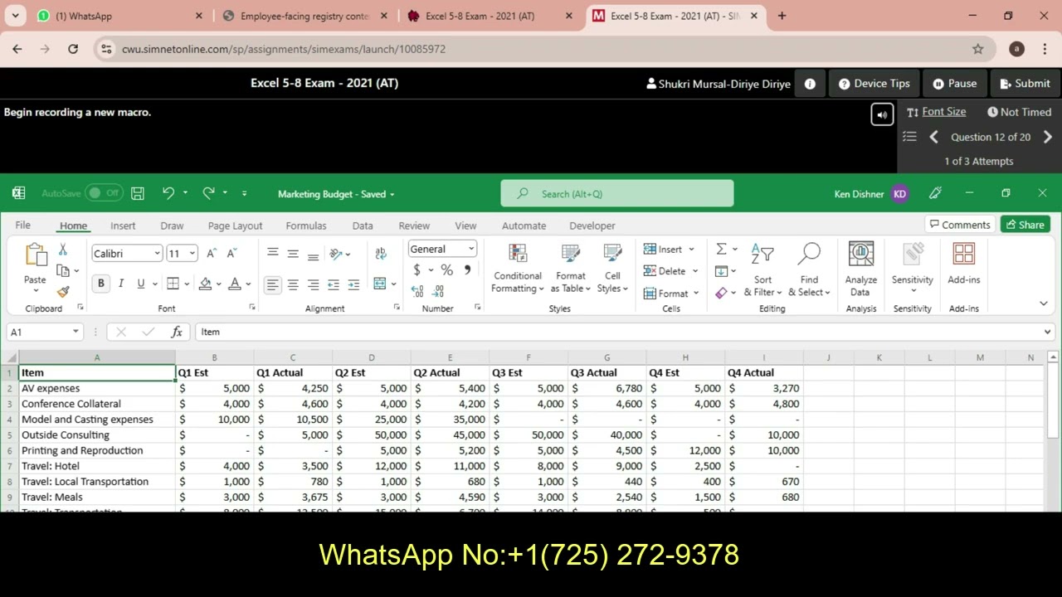Click the Redo arrow icon
Viewport: 1062px width, 597px height.
pyautogui.click(x=209, y=193)
